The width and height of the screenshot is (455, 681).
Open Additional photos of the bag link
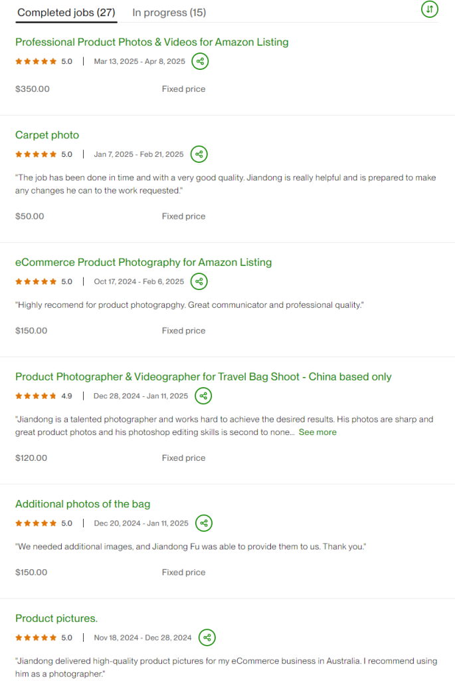[83, 504]
